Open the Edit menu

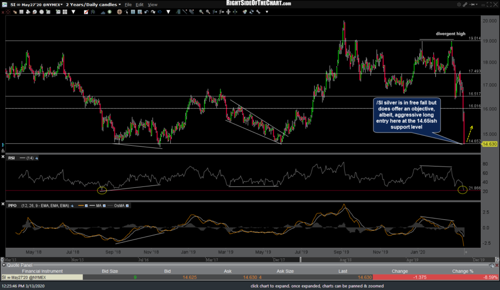coord(140,4)
